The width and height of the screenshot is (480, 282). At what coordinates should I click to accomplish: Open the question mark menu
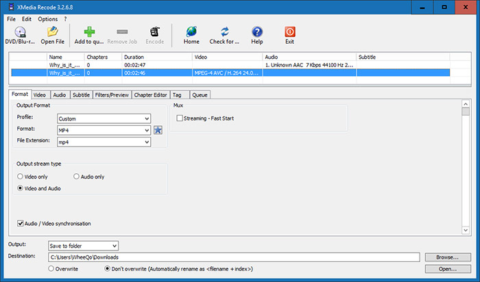65,19
